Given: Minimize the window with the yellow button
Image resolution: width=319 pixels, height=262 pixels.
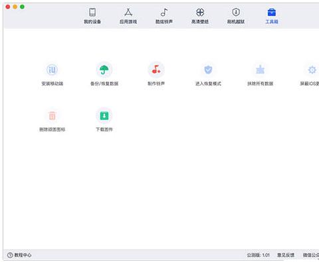Looking at the screenshot, I should pos(15,7).
